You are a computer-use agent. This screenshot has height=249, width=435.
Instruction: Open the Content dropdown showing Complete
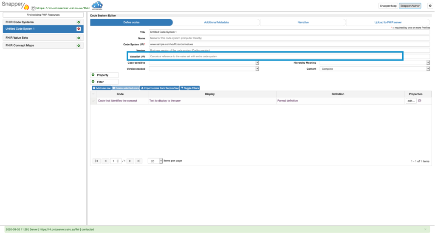(x=428, y=68)
